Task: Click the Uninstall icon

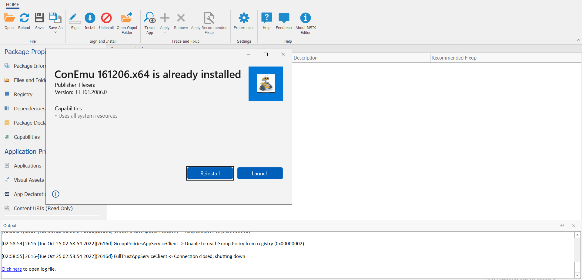Action: (106, 18)
